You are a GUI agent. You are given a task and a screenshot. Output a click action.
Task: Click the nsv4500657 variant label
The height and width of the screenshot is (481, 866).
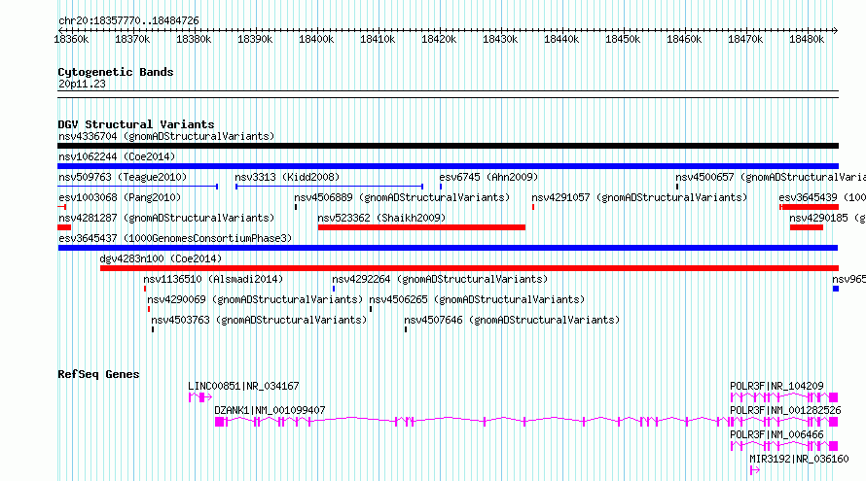pyautogui.click(x=771, y=177)
